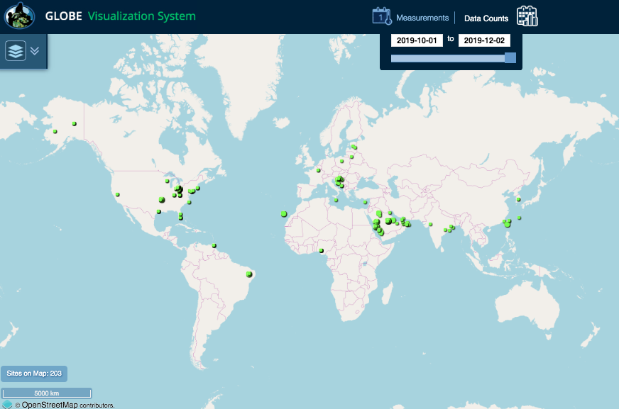
Task: Select the green site marker in Brazil
Action: (x=249, y=274)
